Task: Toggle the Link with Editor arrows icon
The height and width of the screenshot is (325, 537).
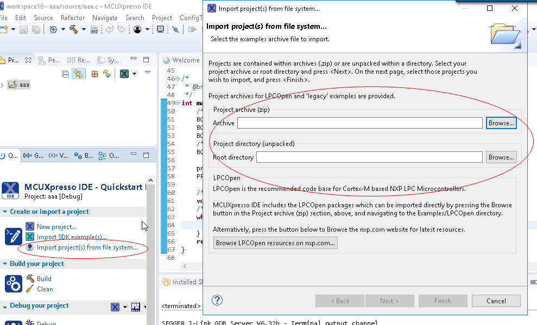Action: click(78, 74)
